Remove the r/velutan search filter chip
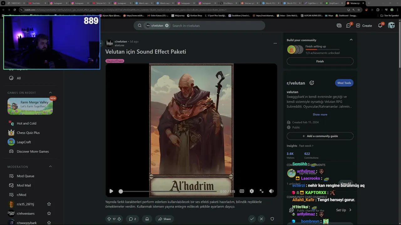 click(x=167, y=26)
